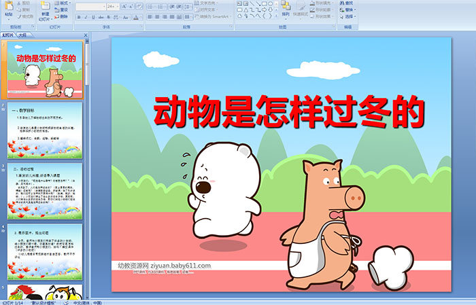Select the second slide thumbnail
Image resolution: width=476 pixels, height=305 pixels.
click(x=45, y=130)
